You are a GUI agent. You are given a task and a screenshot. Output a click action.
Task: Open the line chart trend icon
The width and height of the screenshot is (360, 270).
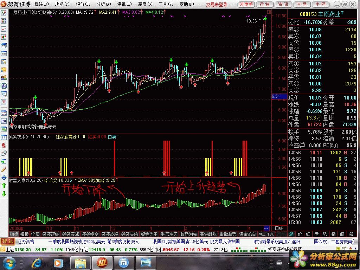coord(4,29)
